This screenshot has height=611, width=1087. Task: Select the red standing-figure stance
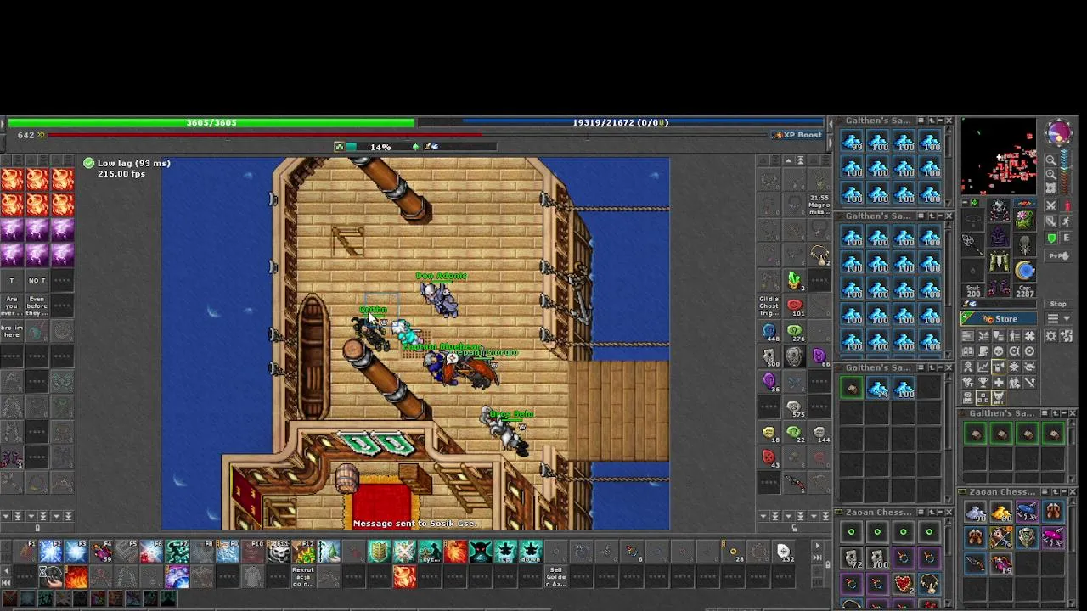pyautogui.click(x=1067, y=206)
